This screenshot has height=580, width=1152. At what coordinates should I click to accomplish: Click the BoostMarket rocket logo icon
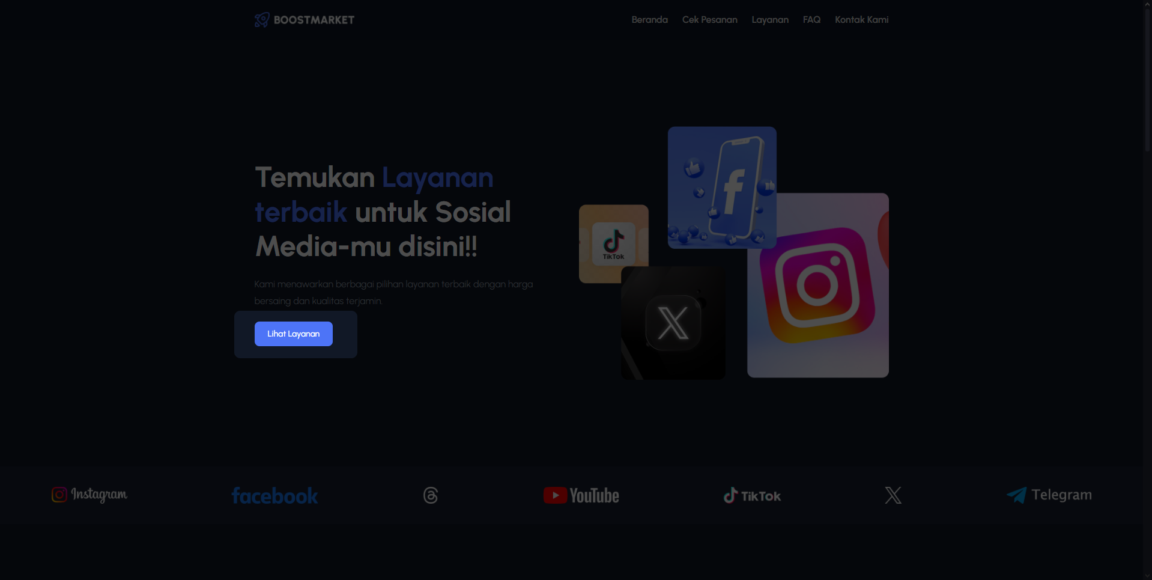tap(262, 20)
